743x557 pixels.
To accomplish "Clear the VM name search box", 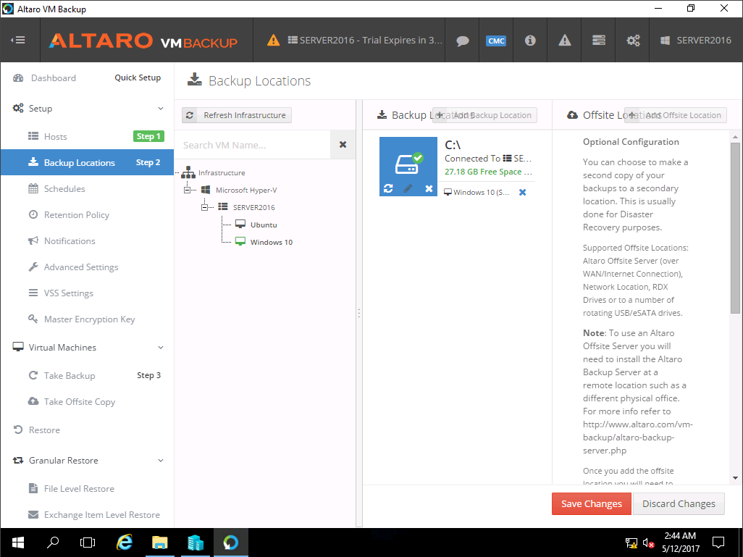I will (x=343, y=145).
